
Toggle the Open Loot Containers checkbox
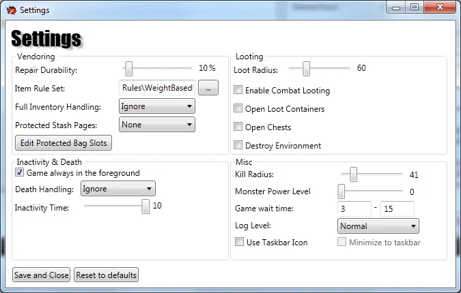(238, 108)
